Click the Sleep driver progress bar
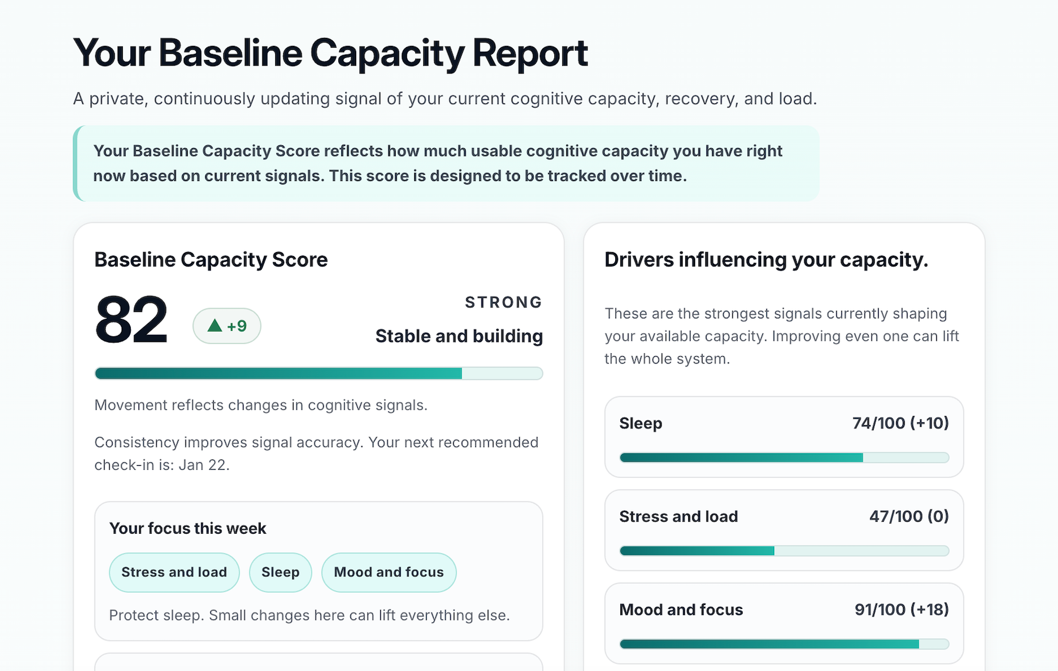Screen dimensions: 1058x671 [784, 458]
